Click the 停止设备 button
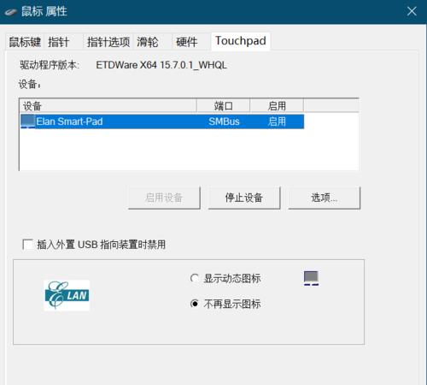 click(244, 198)
